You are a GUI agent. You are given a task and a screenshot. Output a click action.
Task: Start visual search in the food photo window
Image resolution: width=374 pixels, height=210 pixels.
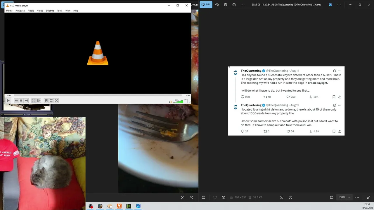183,197
